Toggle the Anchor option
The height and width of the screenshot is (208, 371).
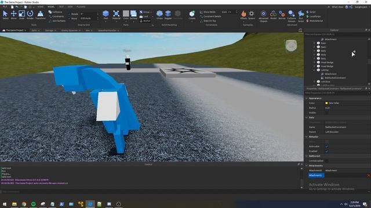(145, 21)
